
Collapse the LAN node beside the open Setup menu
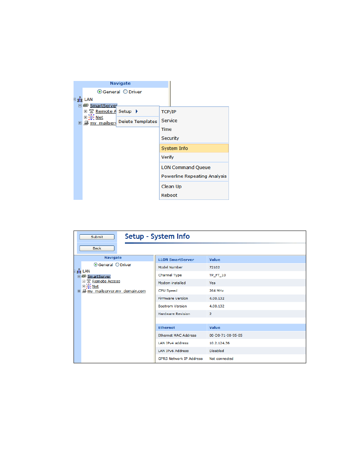point(75,99)
